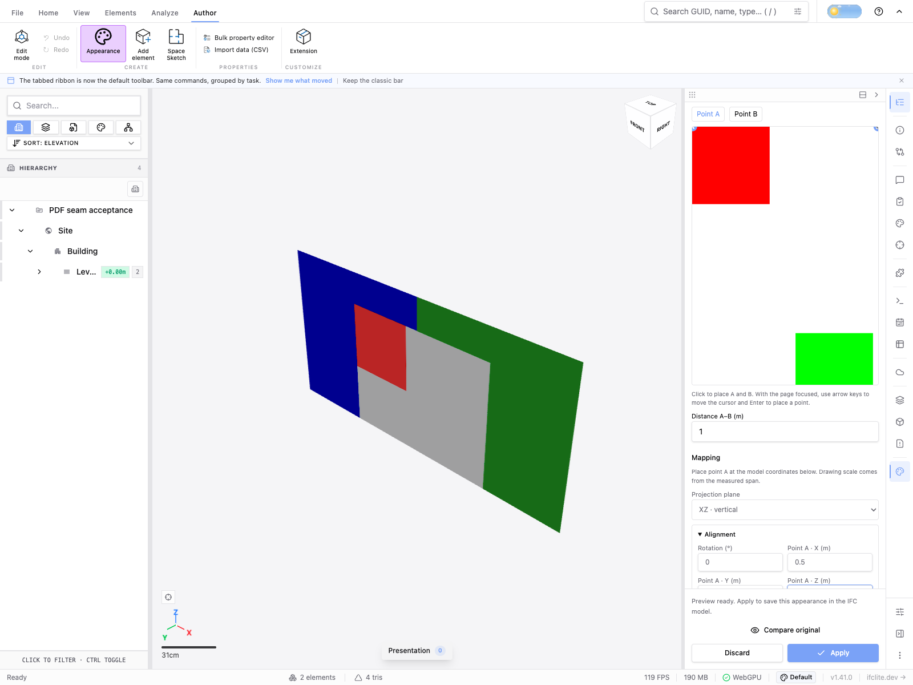Select Point A placement toggle
Viewport: 913px width, 685px height.
708,114
